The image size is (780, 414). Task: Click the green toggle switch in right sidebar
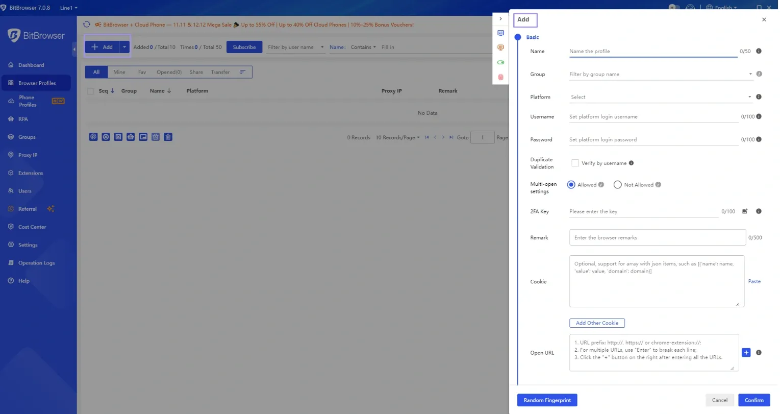click(x=500, y=62)
